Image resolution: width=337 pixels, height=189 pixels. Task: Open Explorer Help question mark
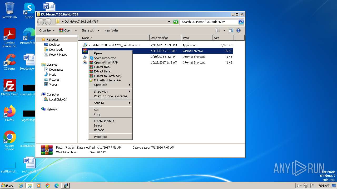[x=239, y=30]
